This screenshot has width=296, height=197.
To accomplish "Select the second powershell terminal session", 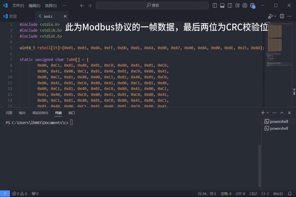I will pyautogui.click(x=279, y=128).
